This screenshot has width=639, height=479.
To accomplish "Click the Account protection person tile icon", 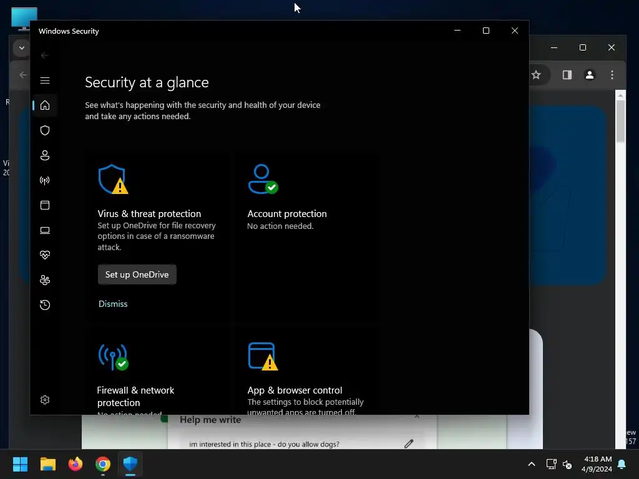I will 263,179.
